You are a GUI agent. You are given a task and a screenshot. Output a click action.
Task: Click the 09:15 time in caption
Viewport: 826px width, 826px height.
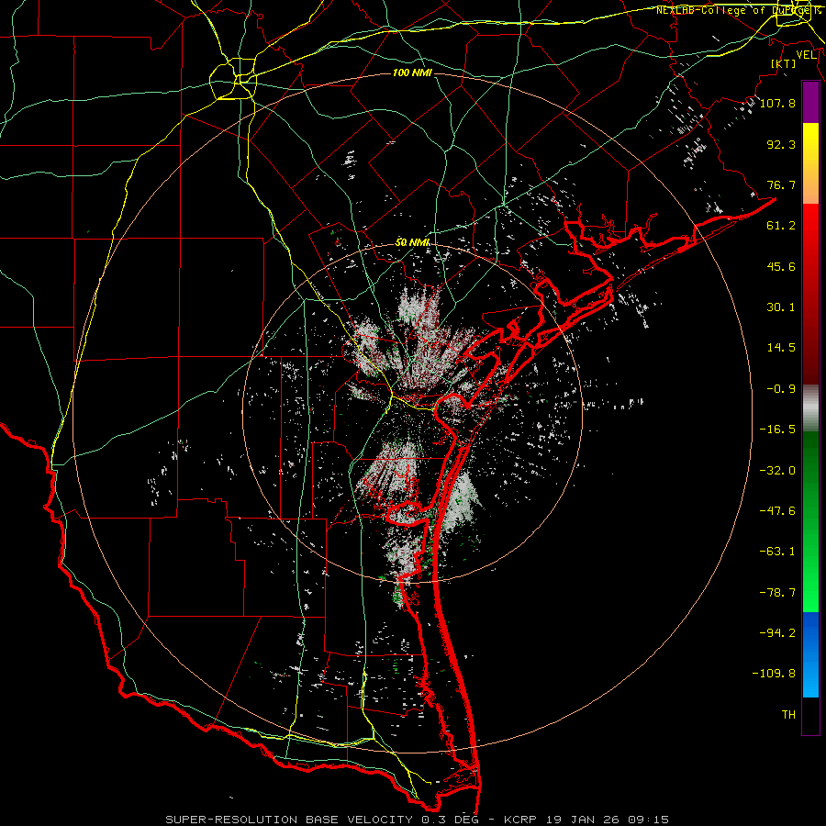pyautogui.click(x=651, y=820)
